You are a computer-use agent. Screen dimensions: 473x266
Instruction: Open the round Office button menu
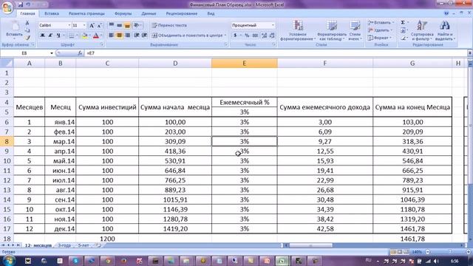coord(7,7)
